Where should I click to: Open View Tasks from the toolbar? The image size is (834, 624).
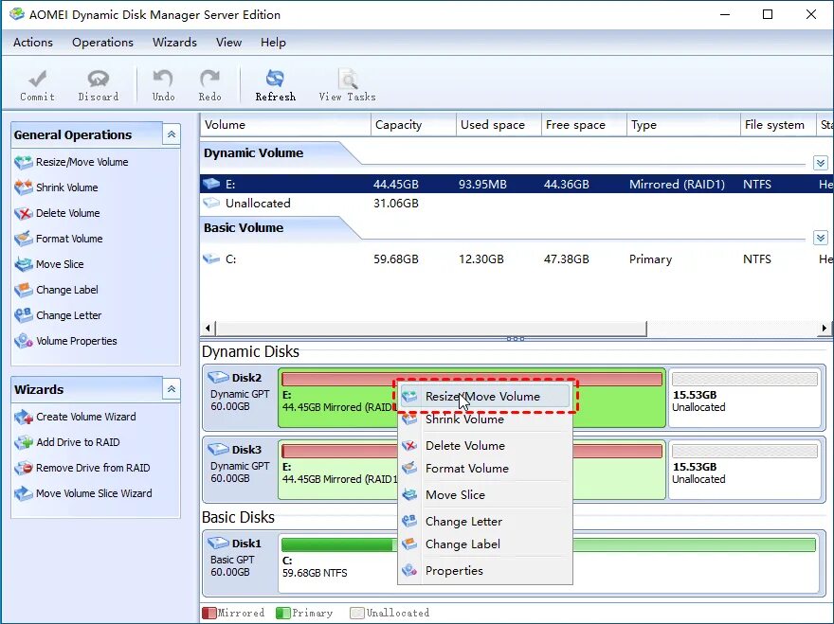coord(347,85)
